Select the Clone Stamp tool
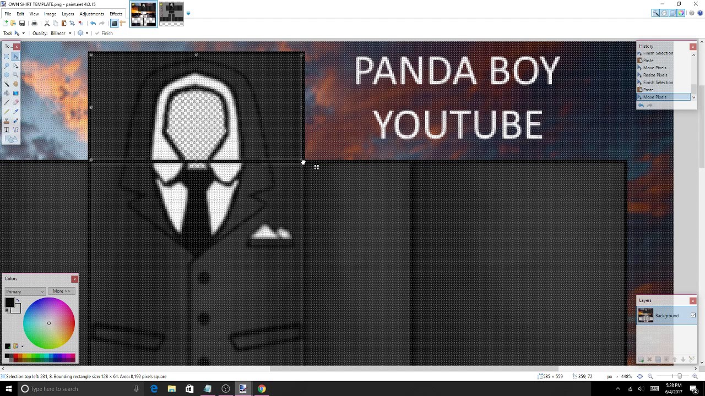Screen dimensions: 705x396 click(7, 121)
